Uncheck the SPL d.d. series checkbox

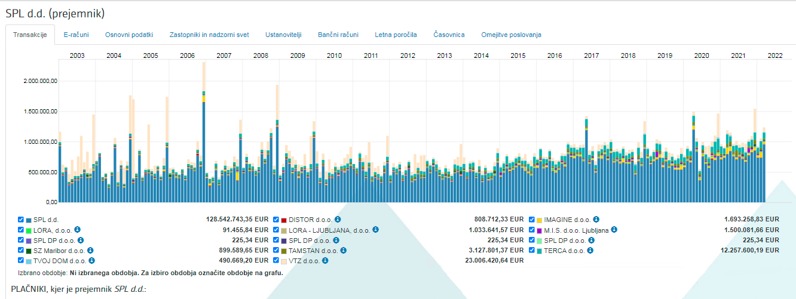coord(21,220)
